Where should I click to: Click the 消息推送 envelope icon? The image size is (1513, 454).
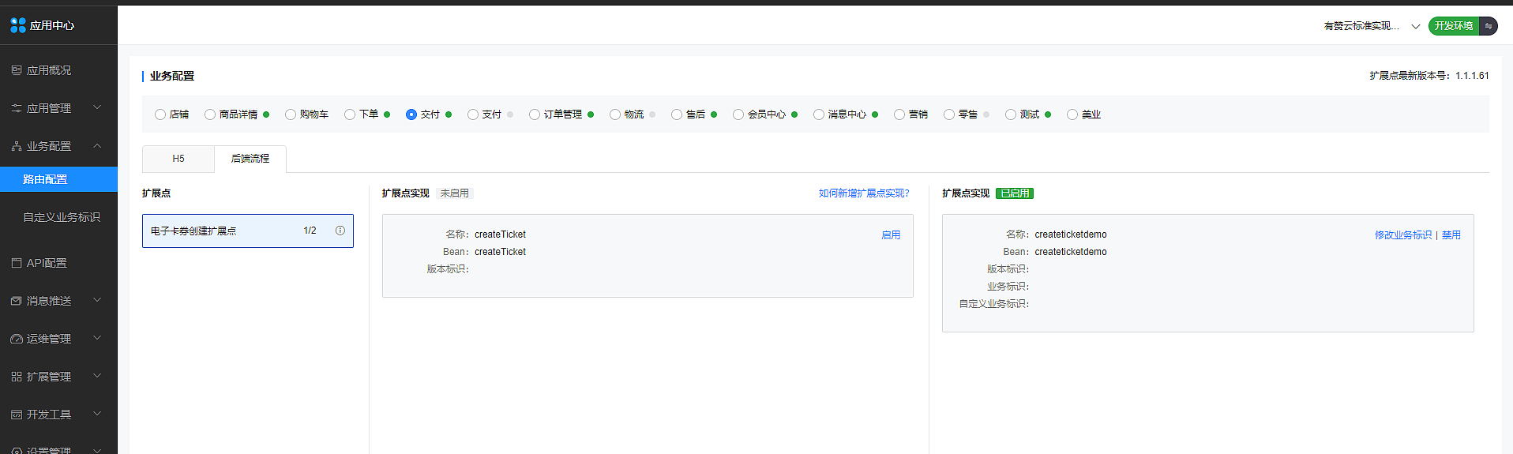click(17, 301)
